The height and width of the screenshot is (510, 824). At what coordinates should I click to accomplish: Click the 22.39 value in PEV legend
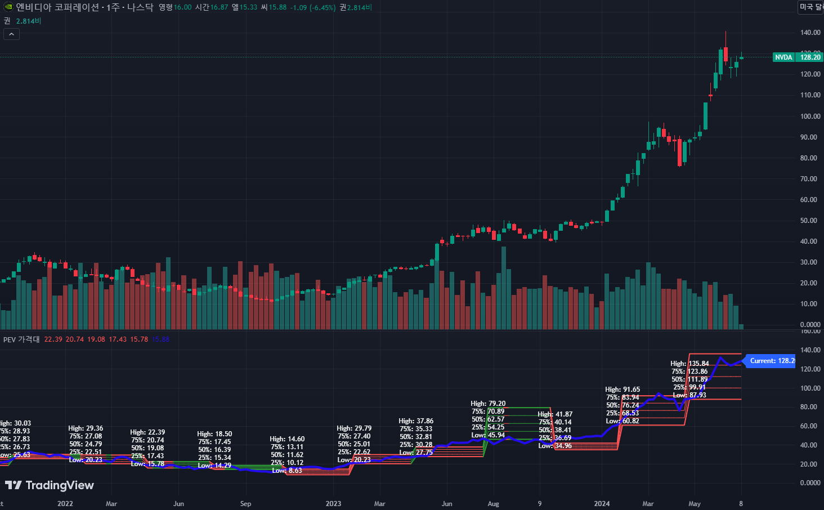53,339
